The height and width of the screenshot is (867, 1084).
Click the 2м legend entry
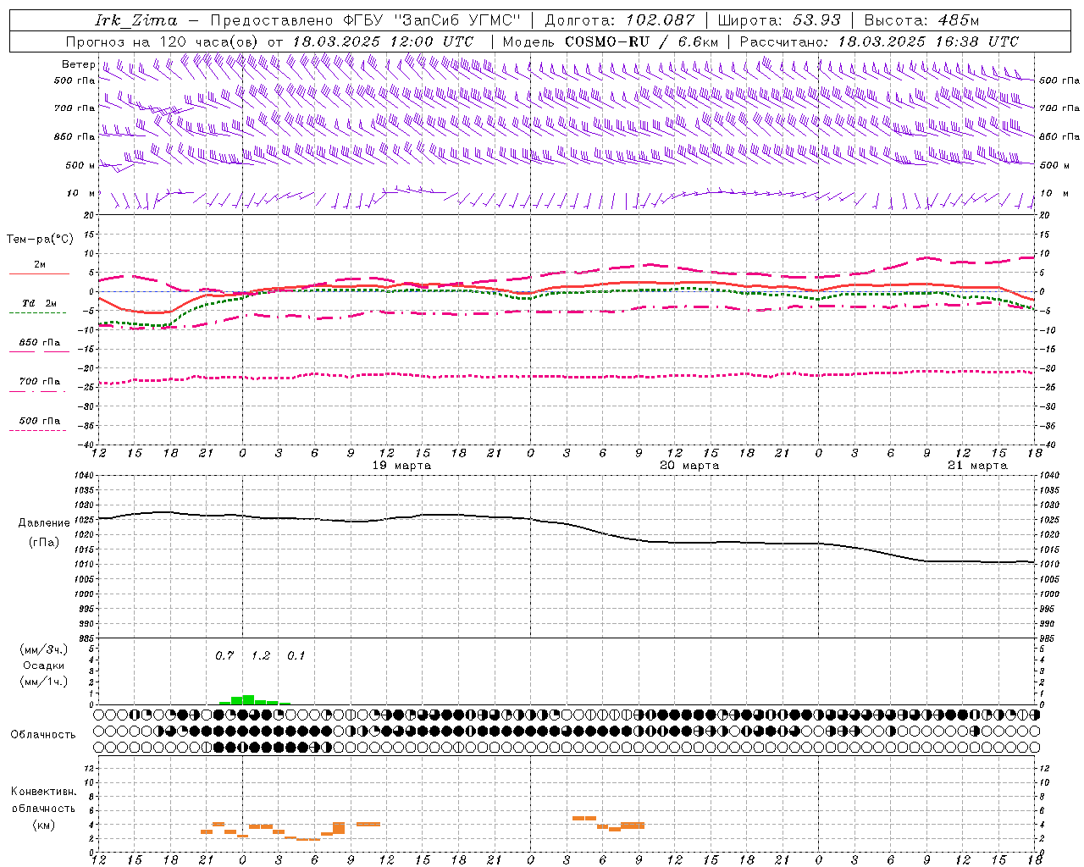tap(40, 265)
